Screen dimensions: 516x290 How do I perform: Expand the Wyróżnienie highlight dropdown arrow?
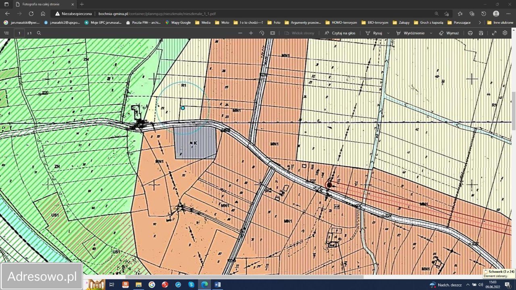pyautogui.click(x=431, y=33)
